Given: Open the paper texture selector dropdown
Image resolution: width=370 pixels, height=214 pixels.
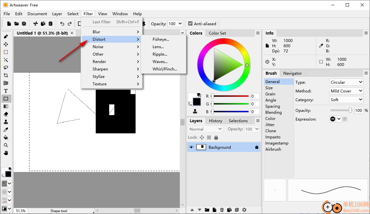Looking at the screenshot, I should 9,183.
